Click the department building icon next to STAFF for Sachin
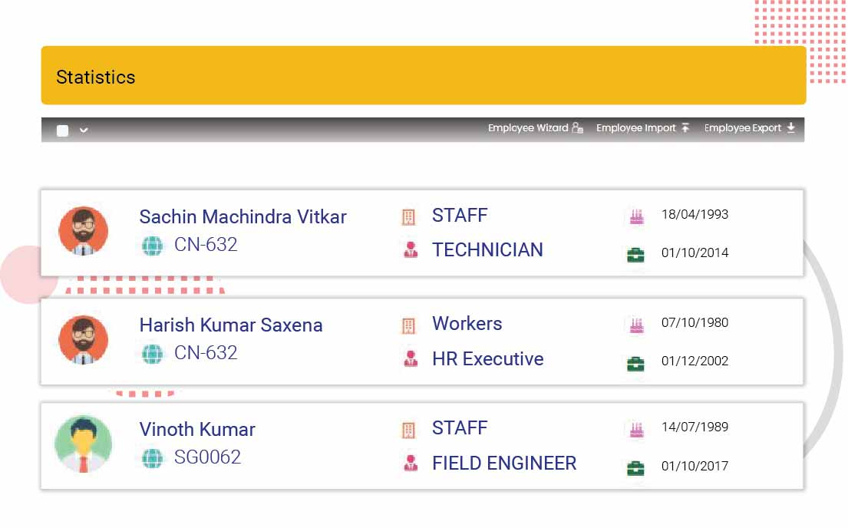 pyautogui.click(x=410, y=215)
